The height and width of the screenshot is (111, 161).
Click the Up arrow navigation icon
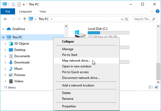pos(25,19)
